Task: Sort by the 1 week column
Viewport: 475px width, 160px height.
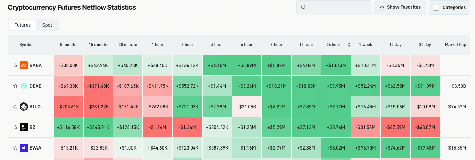Action: [366, 45]
